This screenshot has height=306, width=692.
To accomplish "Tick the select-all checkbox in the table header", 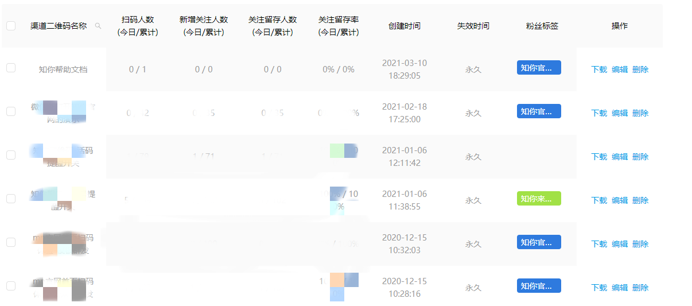I will [11, 26].
